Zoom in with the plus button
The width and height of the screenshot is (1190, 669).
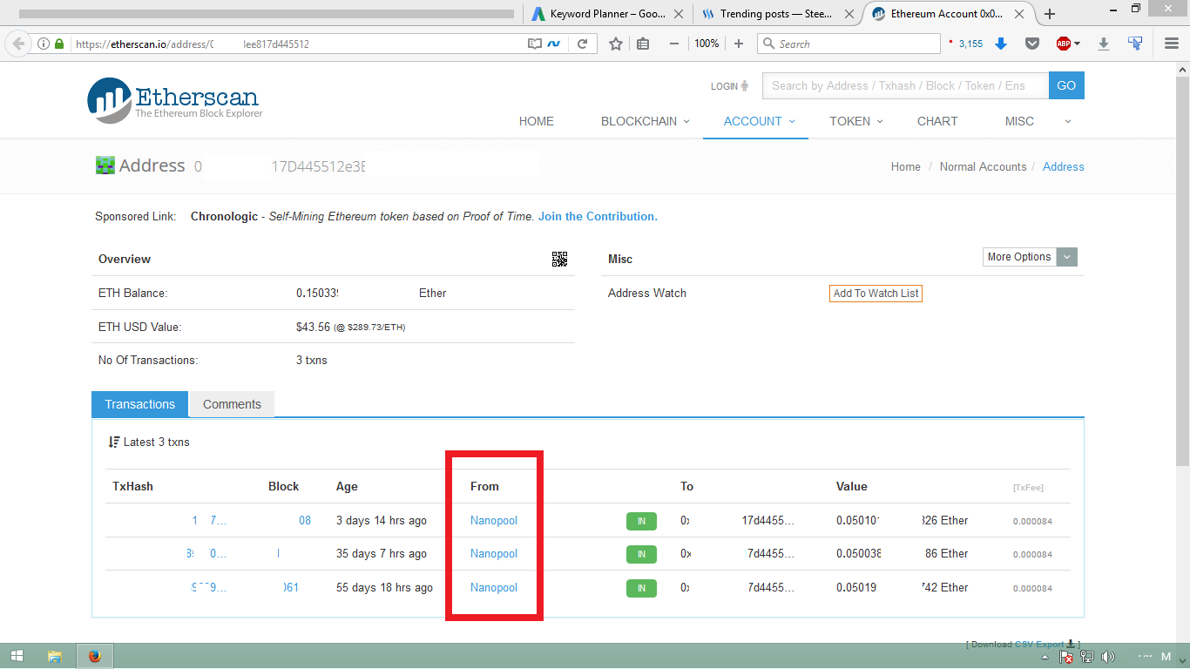tap(739, 44)
